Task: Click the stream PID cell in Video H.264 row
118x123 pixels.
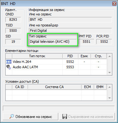Action: [70, 62]
